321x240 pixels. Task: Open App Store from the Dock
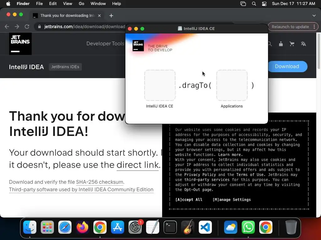(118, 227)
